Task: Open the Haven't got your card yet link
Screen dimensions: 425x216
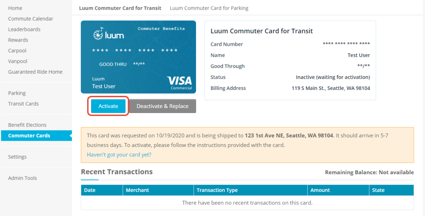Action: pyautogui.click(x=119, y=155)
